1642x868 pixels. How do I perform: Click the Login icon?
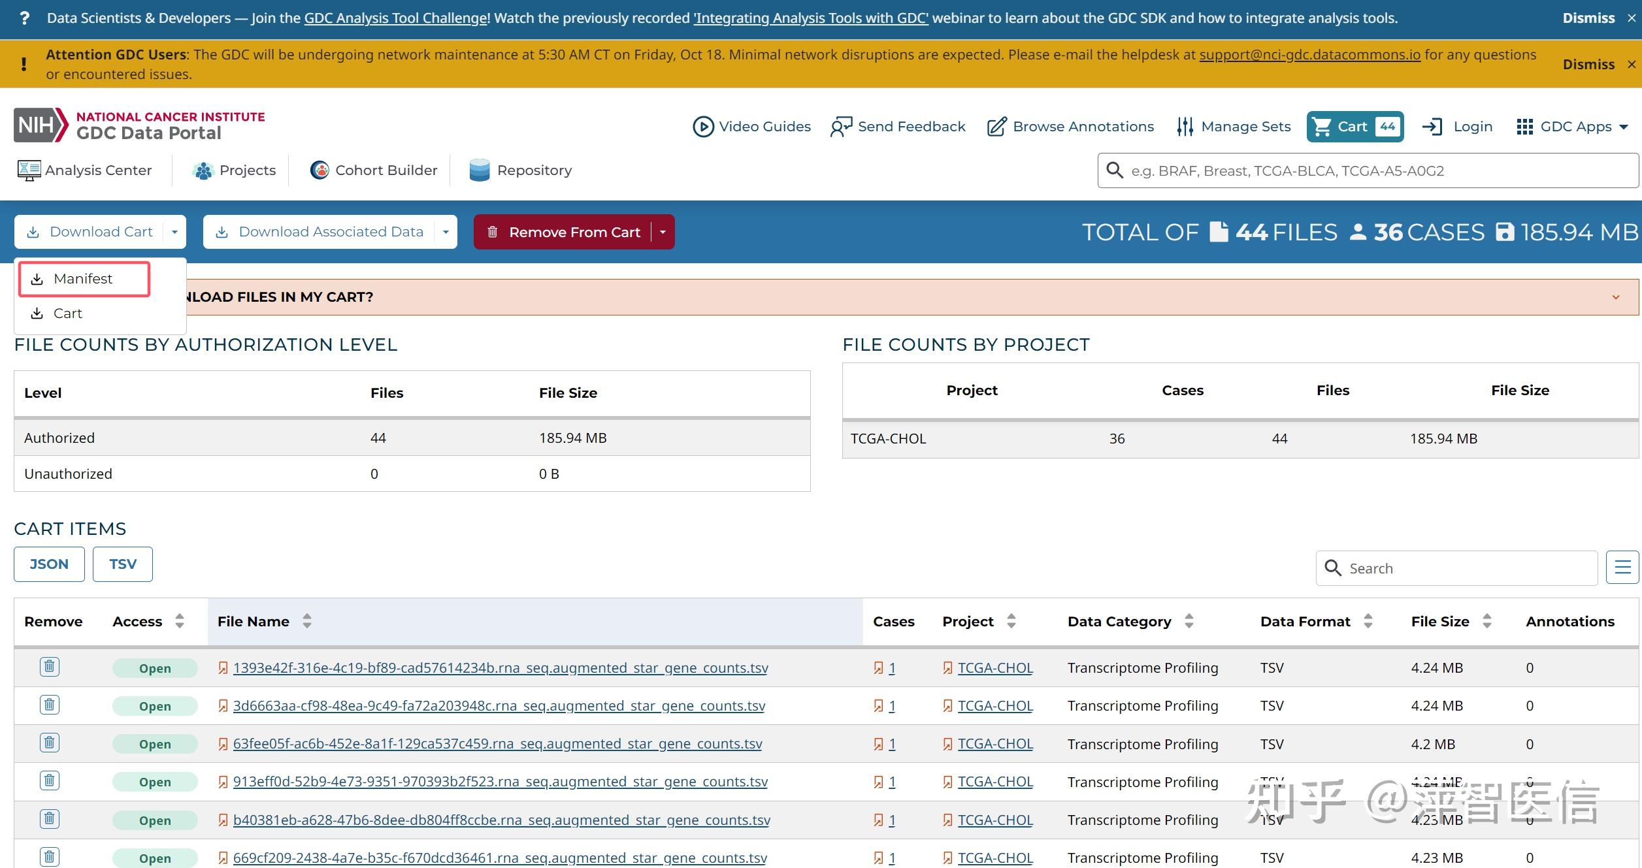(1432, 127)
